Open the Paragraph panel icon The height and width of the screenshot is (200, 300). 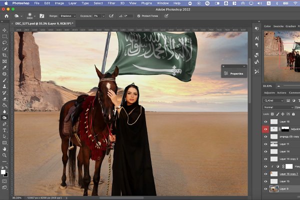(x=257, y=45)
